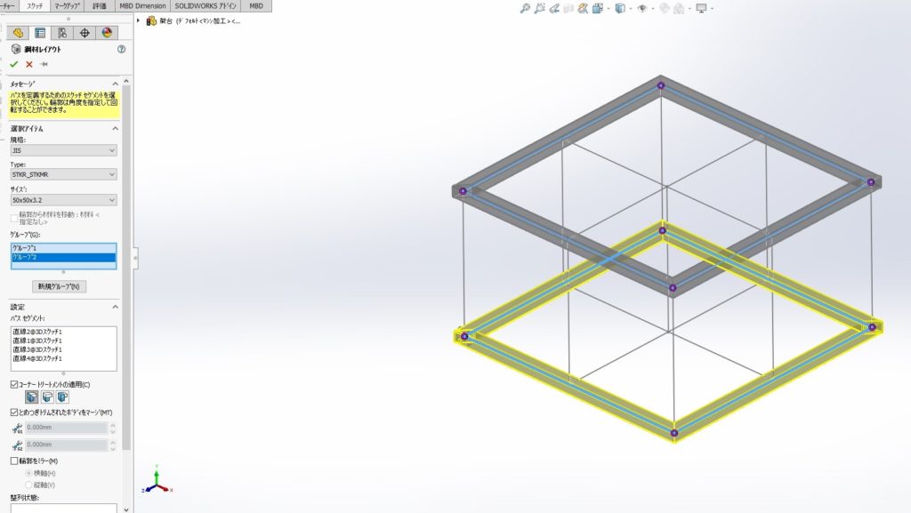Viewport: 911px width, 513px height.
Task: Open the PropertyManager tab icon
Action: pos(40,33)
